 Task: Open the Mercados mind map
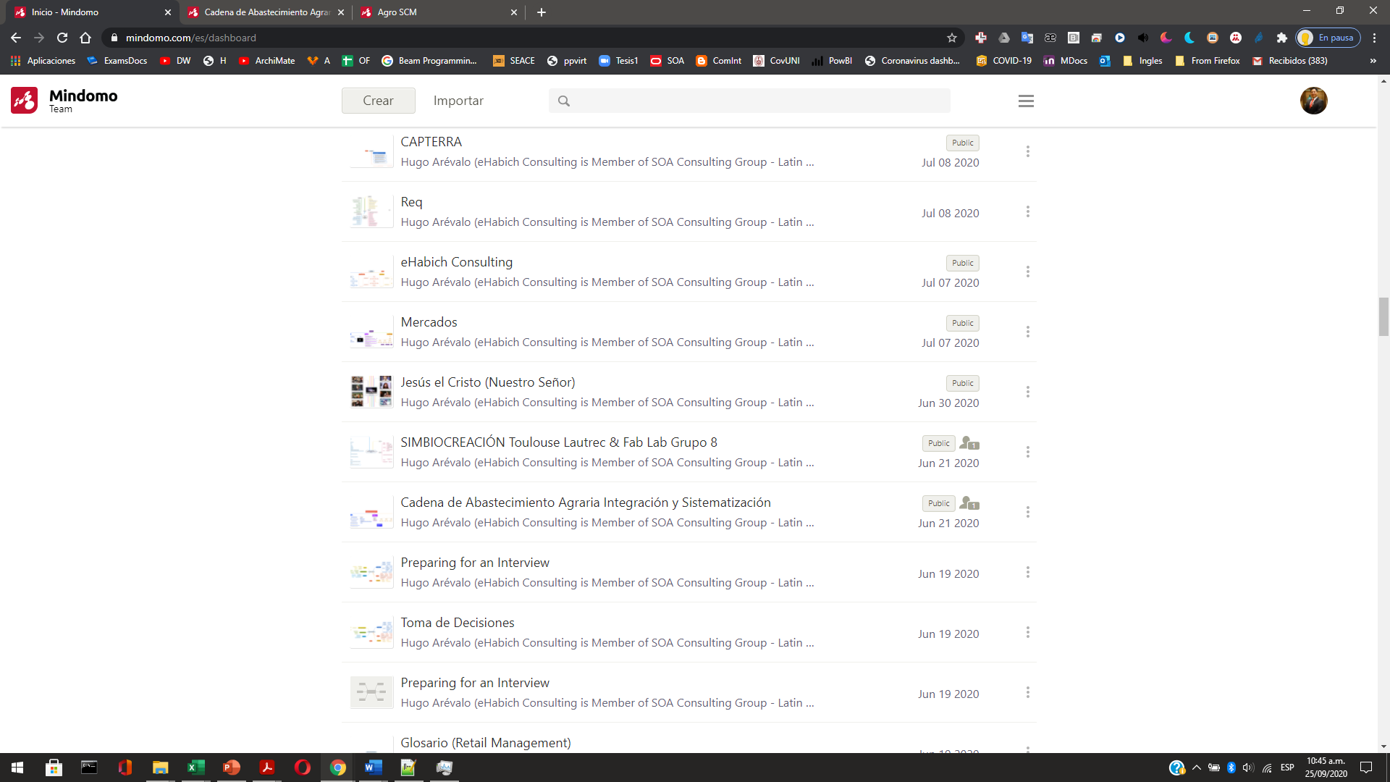point(429,322)
